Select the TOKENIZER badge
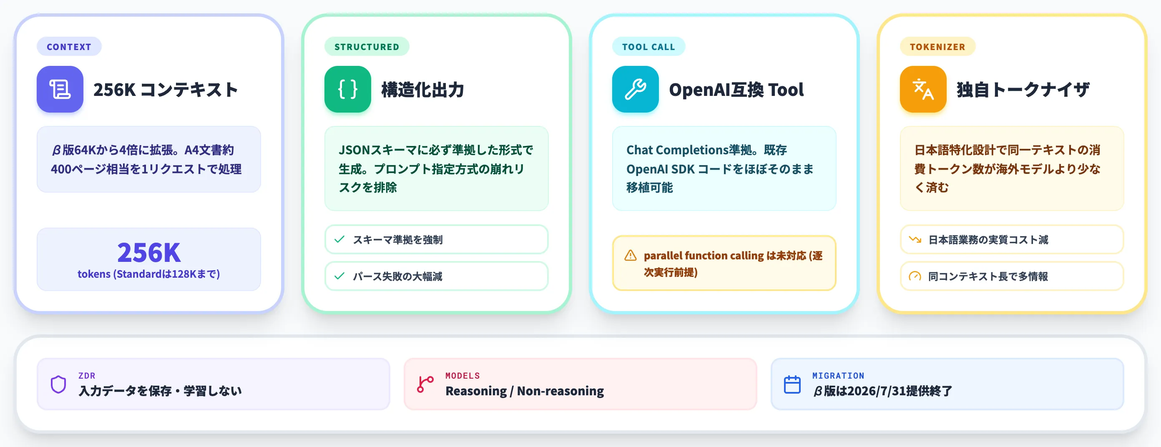This screenshot has width=1161, height=447. pos(937,46)
